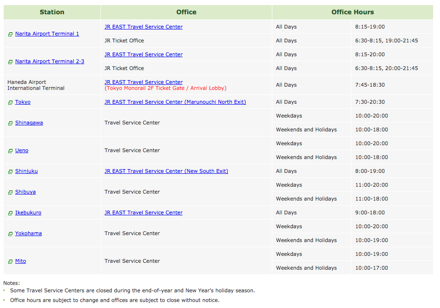Image resolution: width=440 pixels, height=308 pixels.
Task: Select the Notes: heading text
Action: pyautogui.click(x=12, y=283)
